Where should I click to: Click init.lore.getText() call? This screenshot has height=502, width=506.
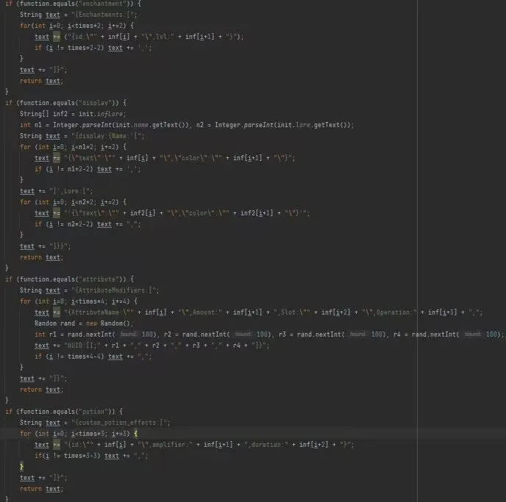[312, 125]
